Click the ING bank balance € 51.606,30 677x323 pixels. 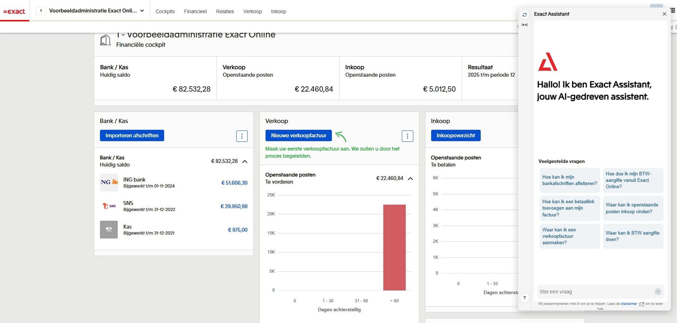(234, 183)
